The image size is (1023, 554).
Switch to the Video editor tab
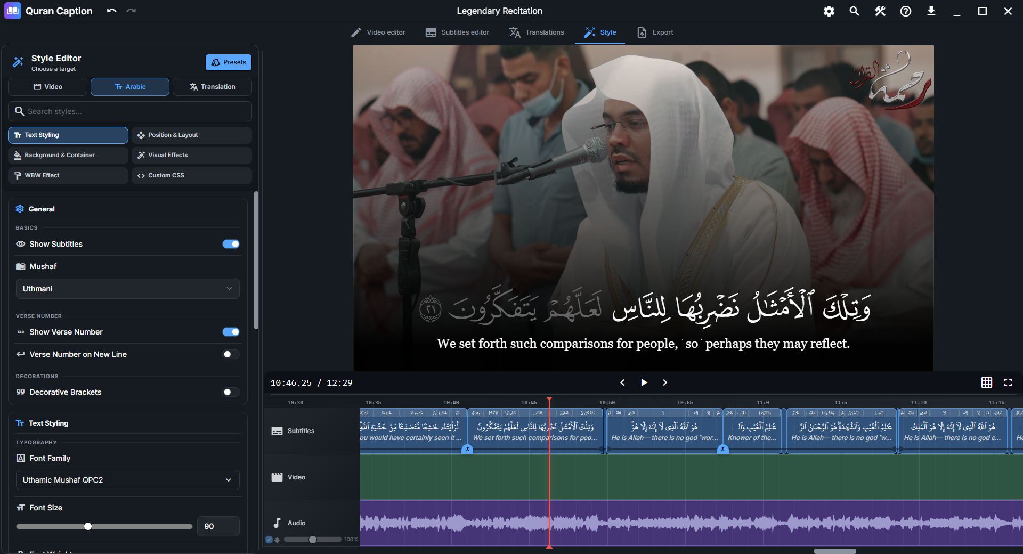(x=378, y=32)
